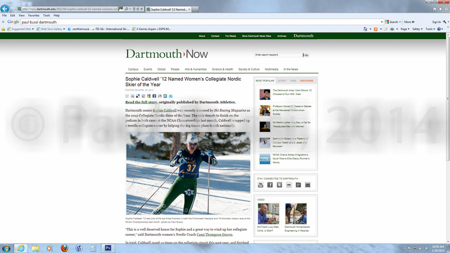
Task: Click the Add to Favorites bar star icon
Action: pyautogui.click(x=3, y=29)
